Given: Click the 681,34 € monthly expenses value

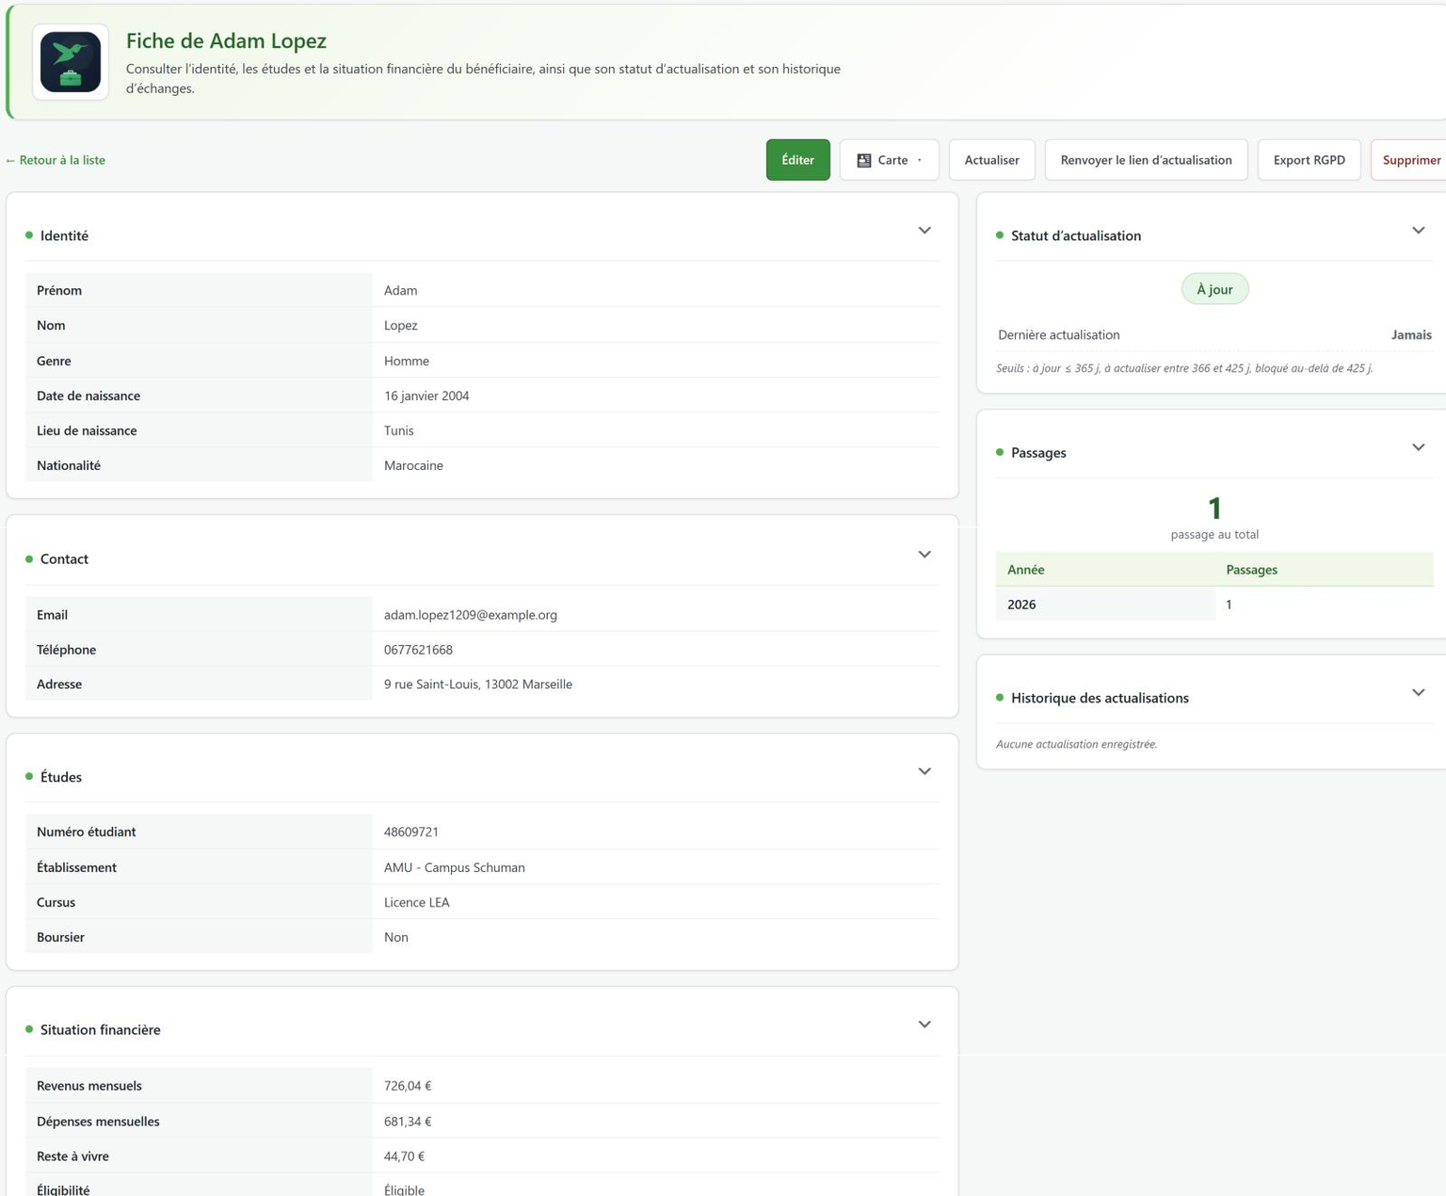Looking at the screenshot, I should (x=408, y=1122).
